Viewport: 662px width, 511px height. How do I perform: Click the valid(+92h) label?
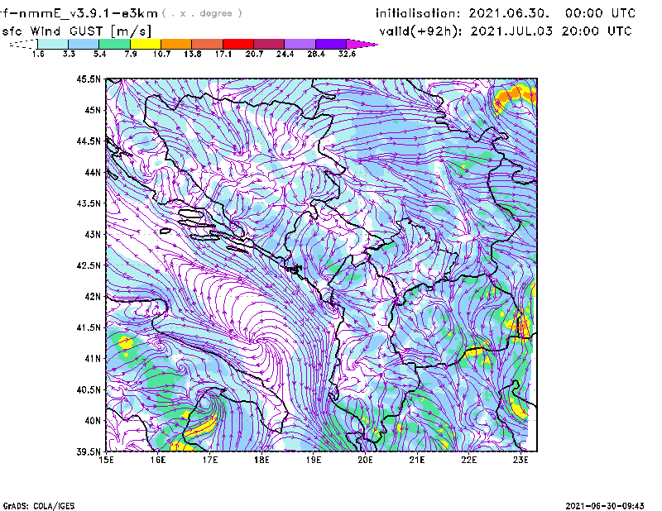420,31
